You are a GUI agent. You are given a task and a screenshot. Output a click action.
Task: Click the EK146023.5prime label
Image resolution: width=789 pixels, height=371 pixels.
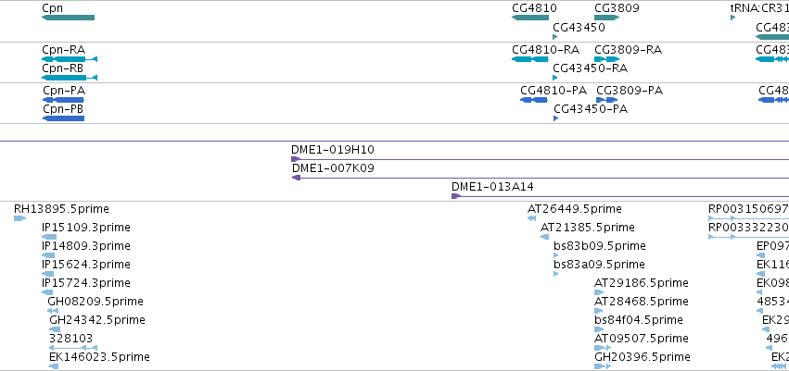[x=99, y=357]
